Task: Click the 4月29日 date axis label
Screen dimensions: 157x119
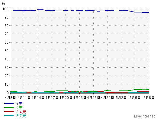Action: pos(107,98)
